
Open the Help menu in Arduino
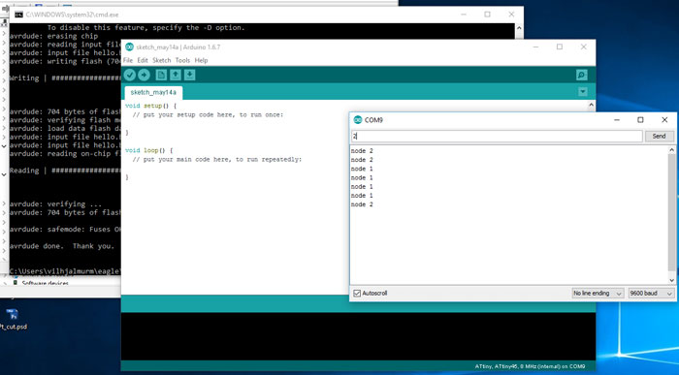201,60
